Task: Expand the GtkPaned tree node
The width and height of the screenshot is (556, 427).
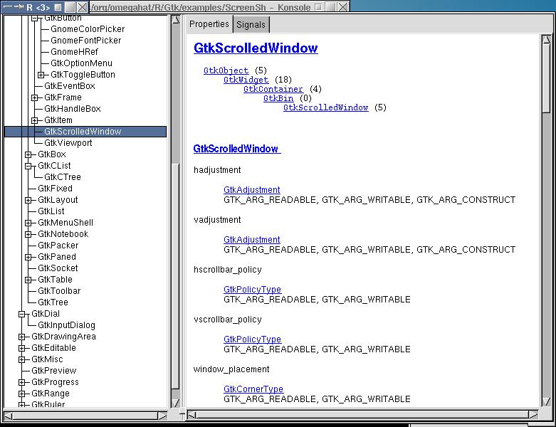Action: (28, 257)
